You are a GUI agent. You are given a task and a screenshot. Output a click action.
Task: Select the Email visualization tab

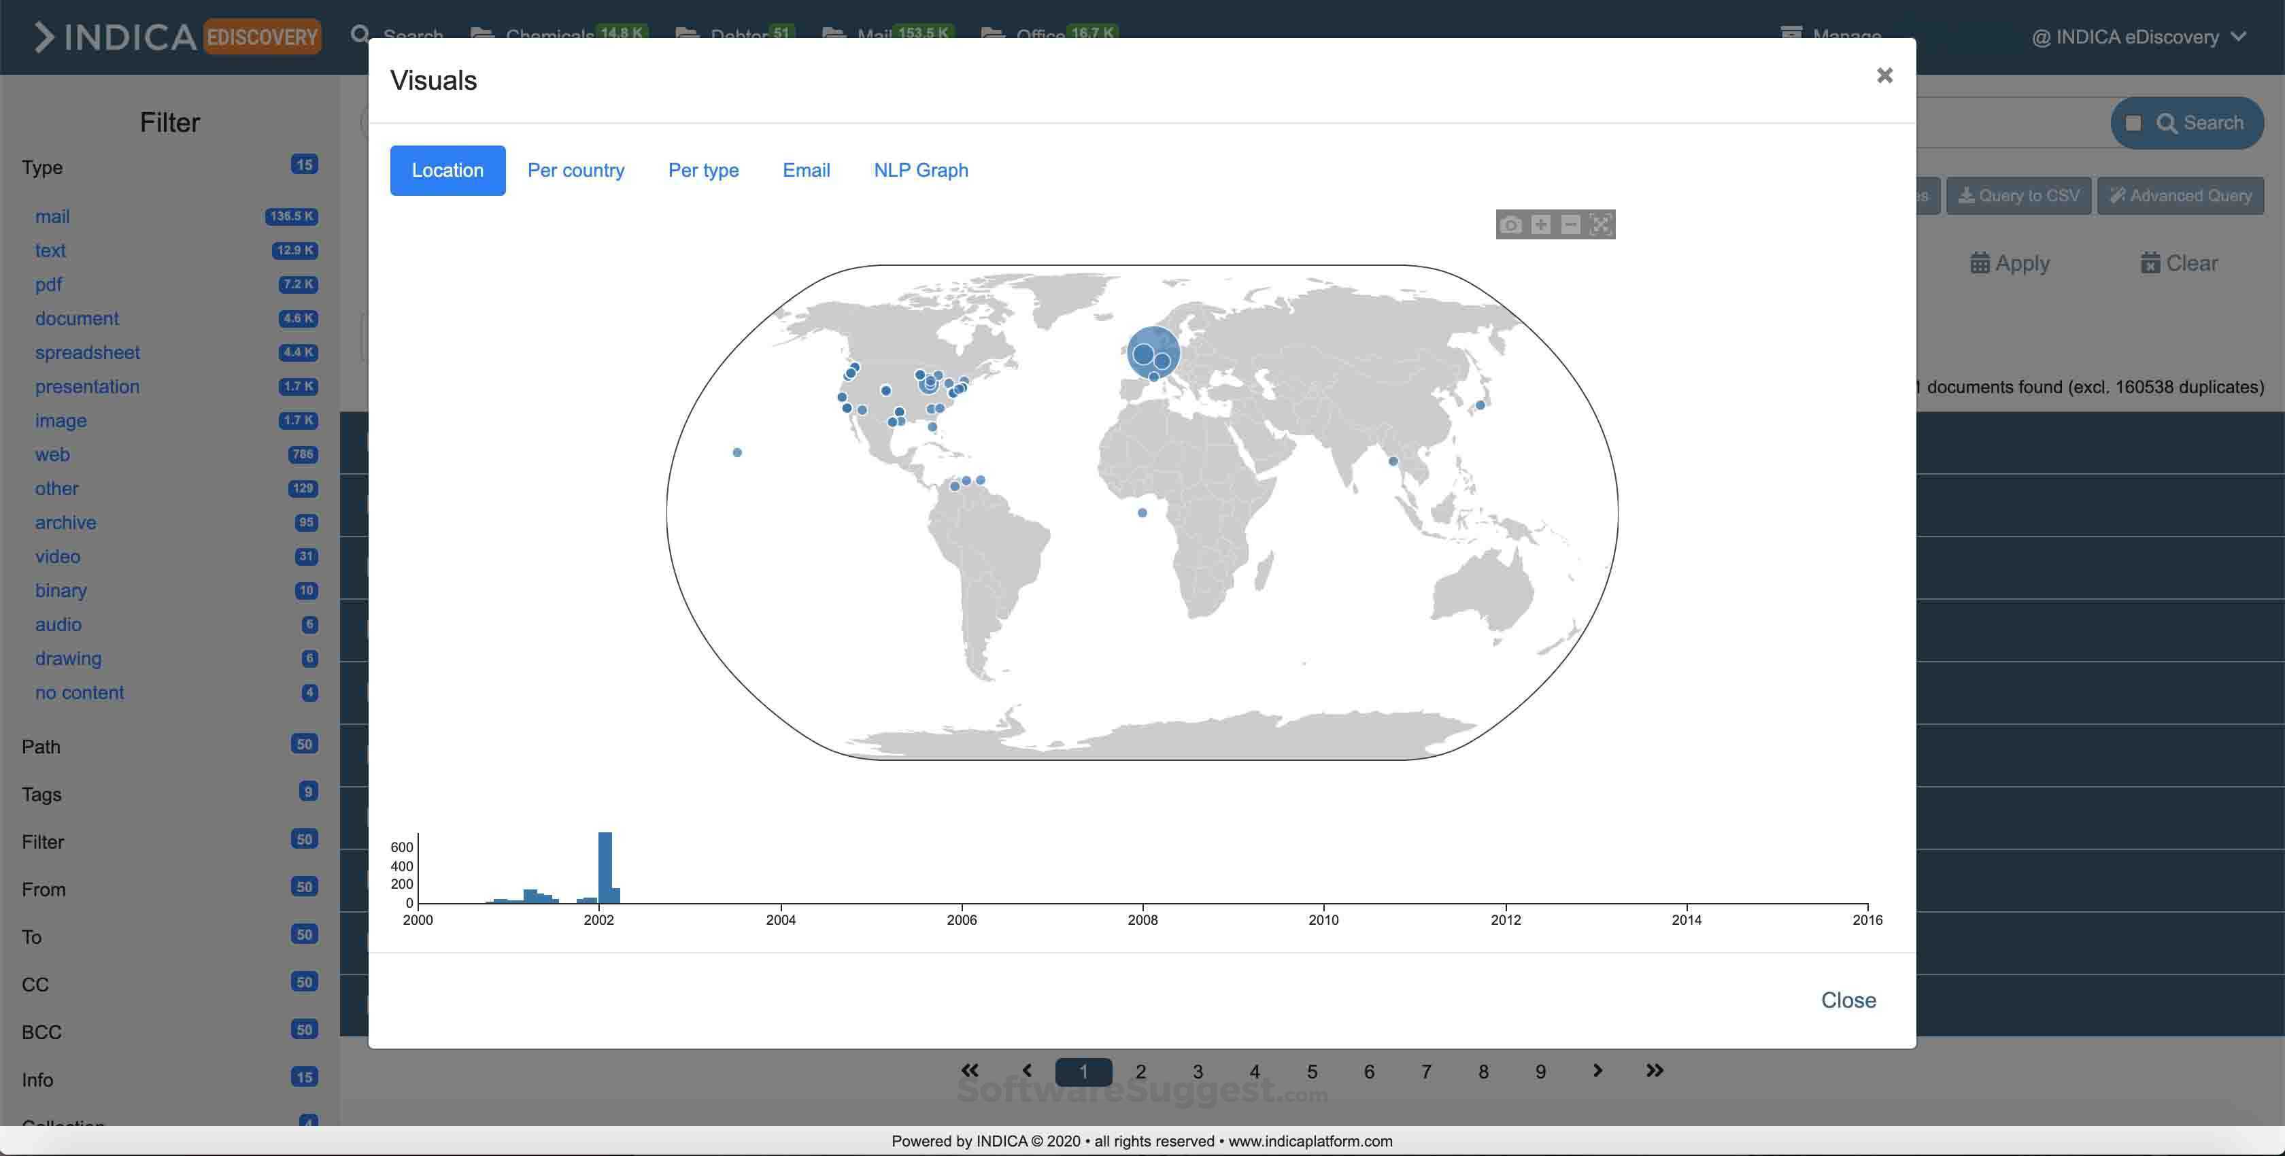[x=805, y=169]
